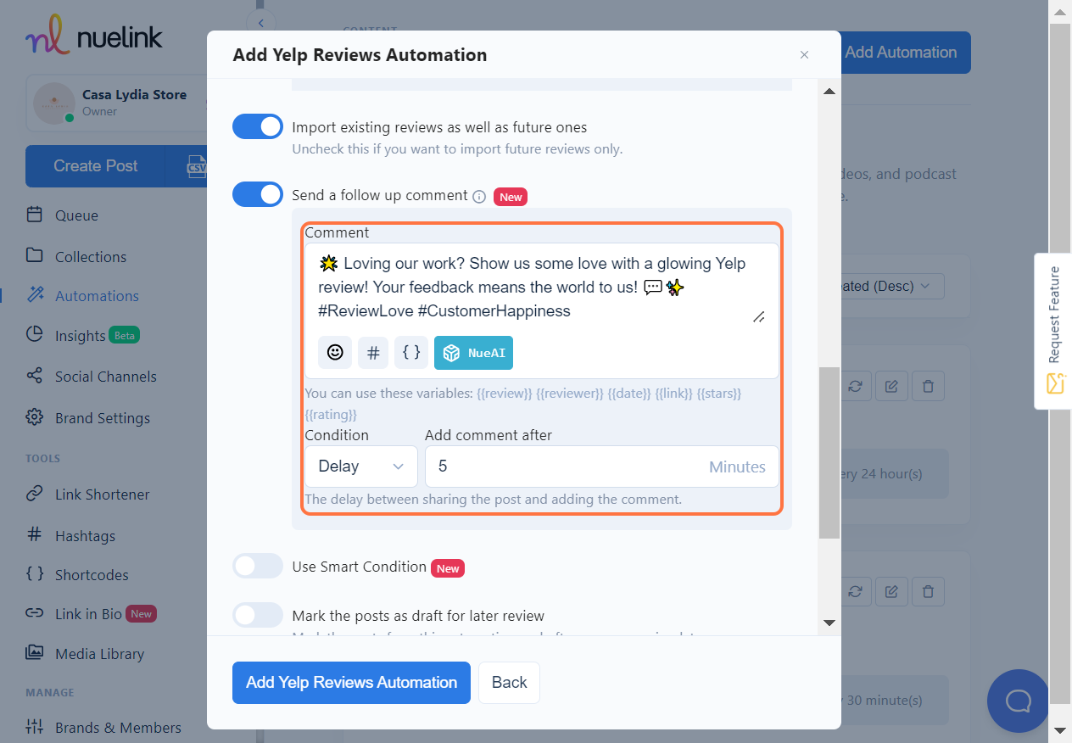This screenshot has height=743, width=1072.
Task: Click the Link Shortener chain icon
Action: tap(35, 494)
